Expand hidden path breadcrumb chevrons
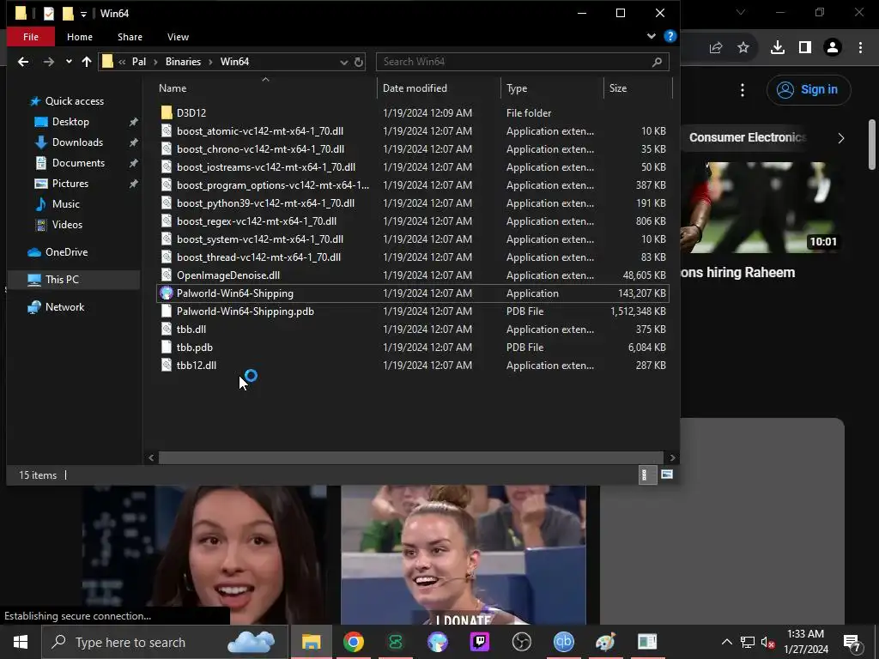879x659 pixels. [x=122, y=62]
